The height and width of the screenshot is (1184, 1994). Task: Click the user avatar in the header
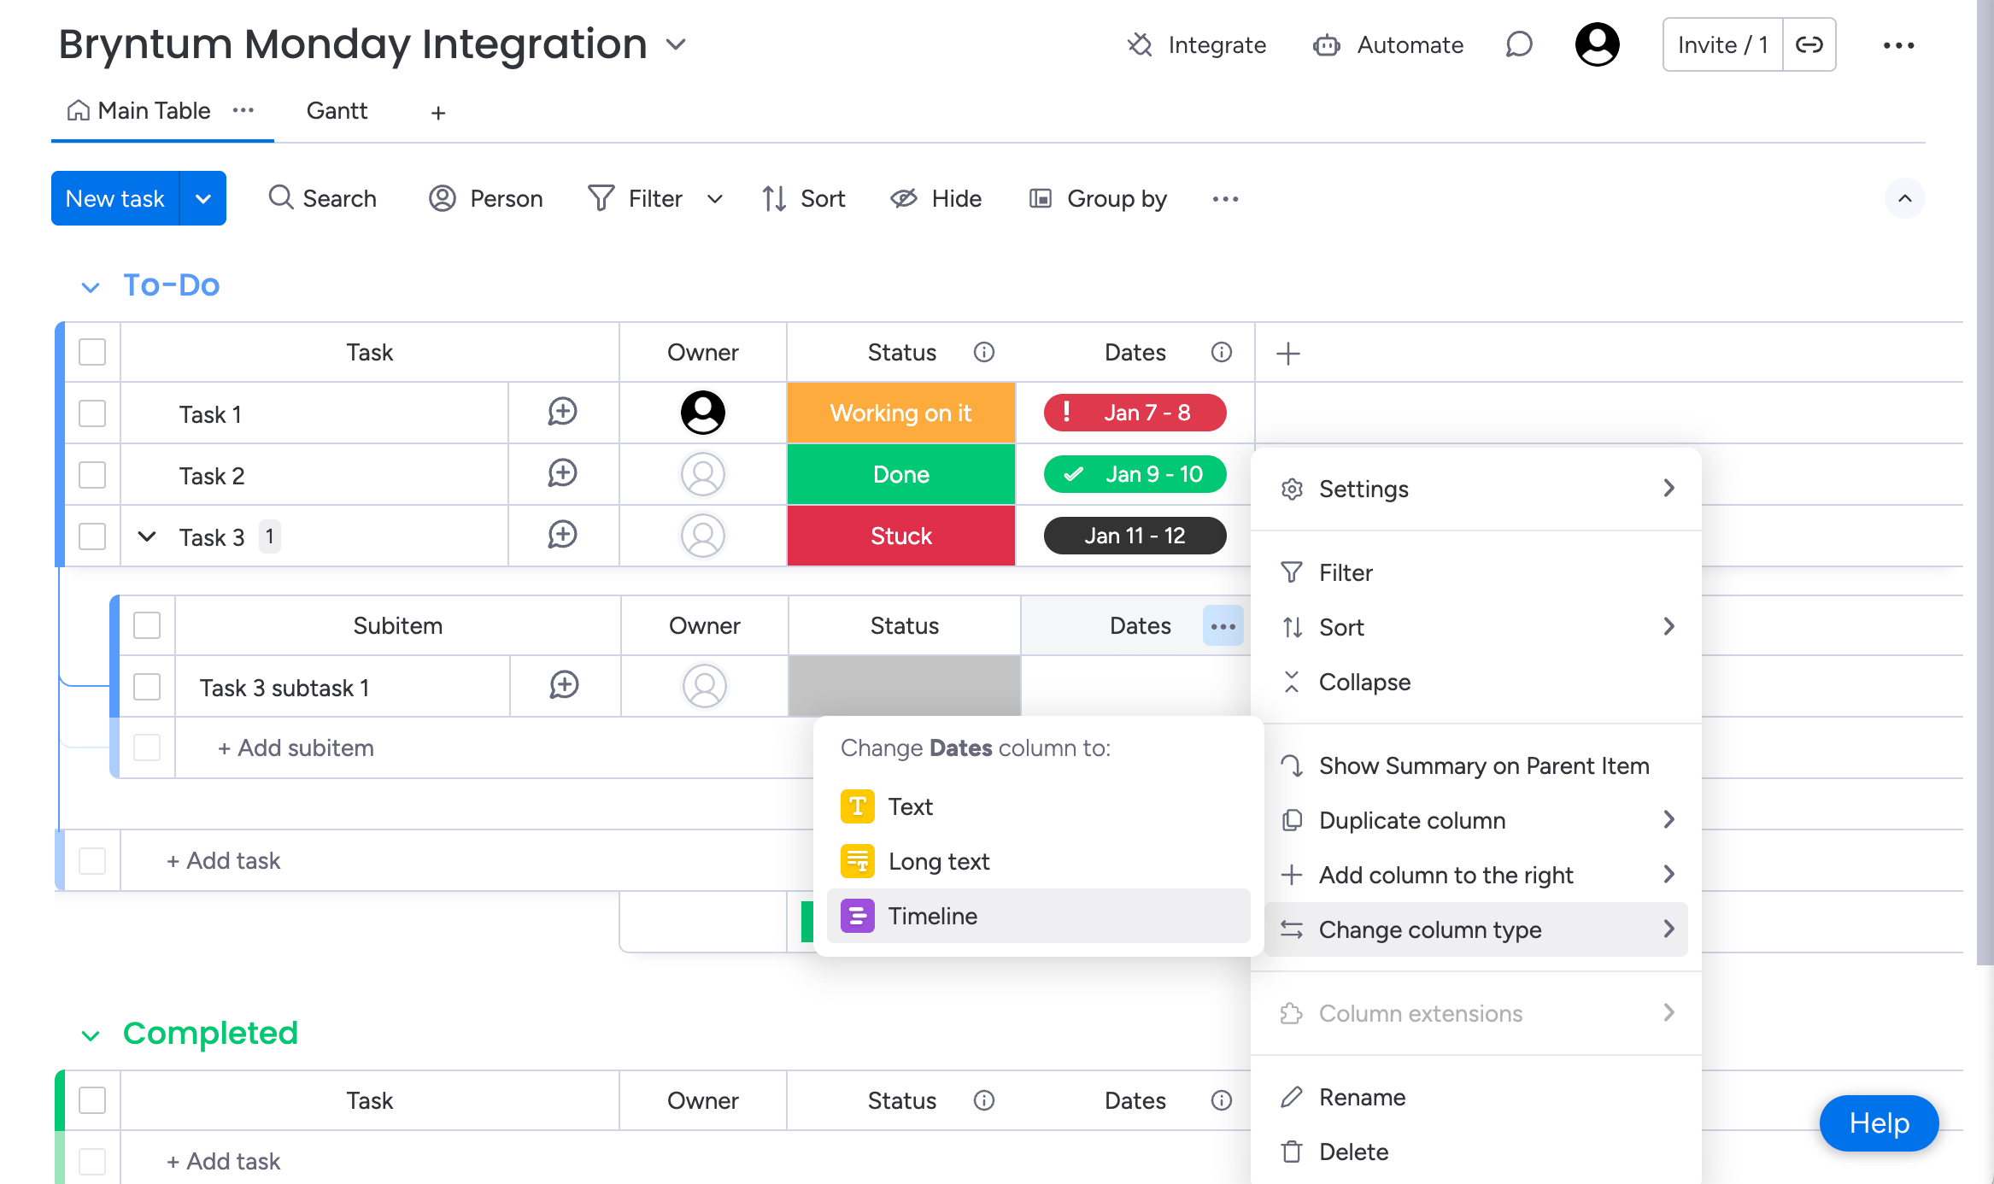(x=1597, y=44)
